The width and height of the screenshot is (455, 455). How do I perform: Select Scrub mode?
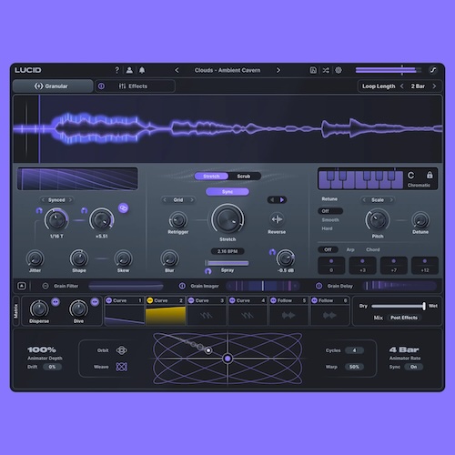click(244, 177)
